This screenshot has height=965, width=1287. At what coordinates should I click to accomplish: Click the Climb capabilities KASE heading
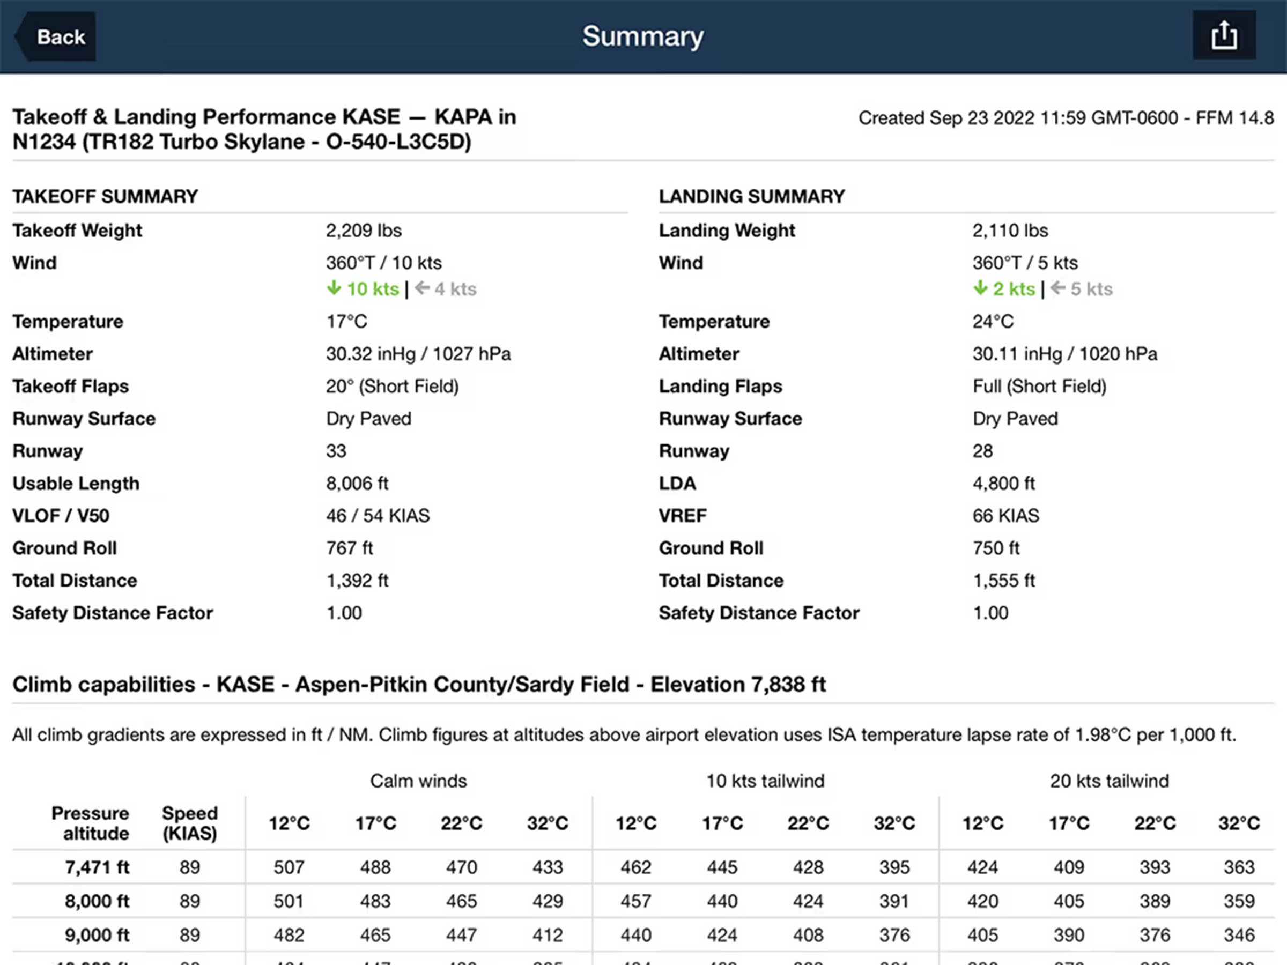point(419,685)
